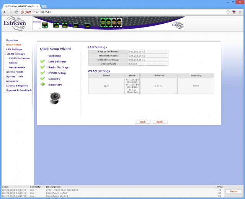Click log entry 'APS: 1 have been connected'
This screenshot has height=199, width=245.
coord(62,190)
